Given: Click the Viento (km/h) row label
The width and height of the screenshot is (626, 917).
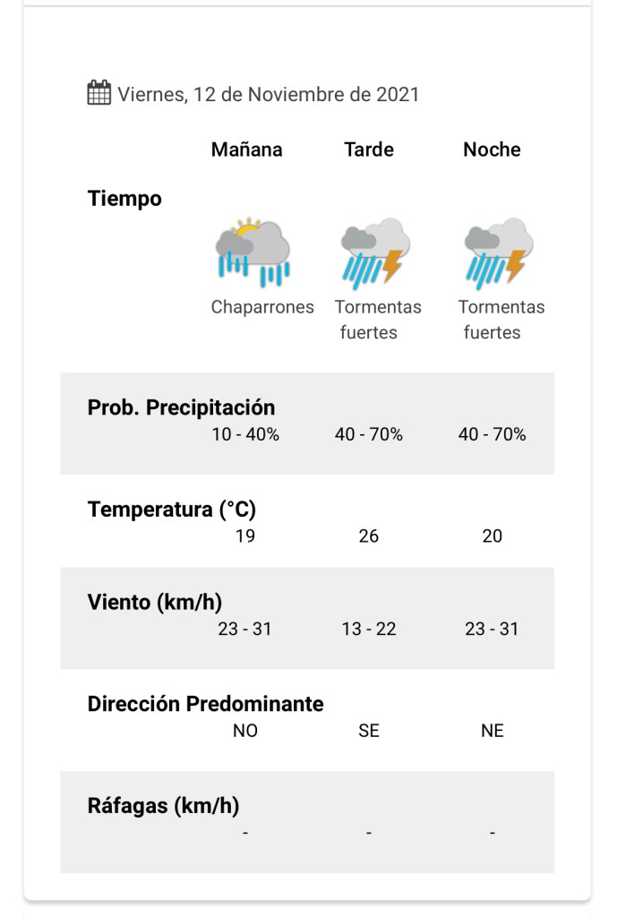Looking at the screenshot, I should [154, 602].
